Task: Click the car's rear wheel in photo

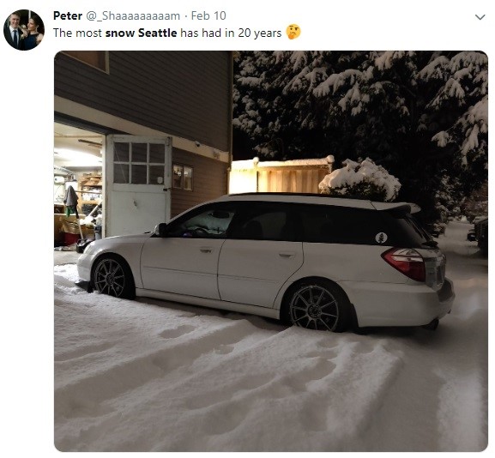Action: (316, 307)
